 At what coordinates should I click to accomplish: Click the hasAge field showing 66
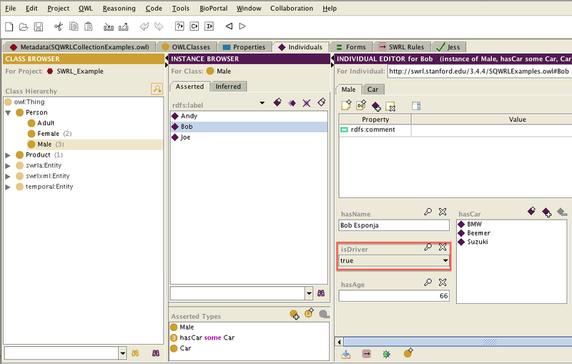pyautogui.click(x=394, y=296)
